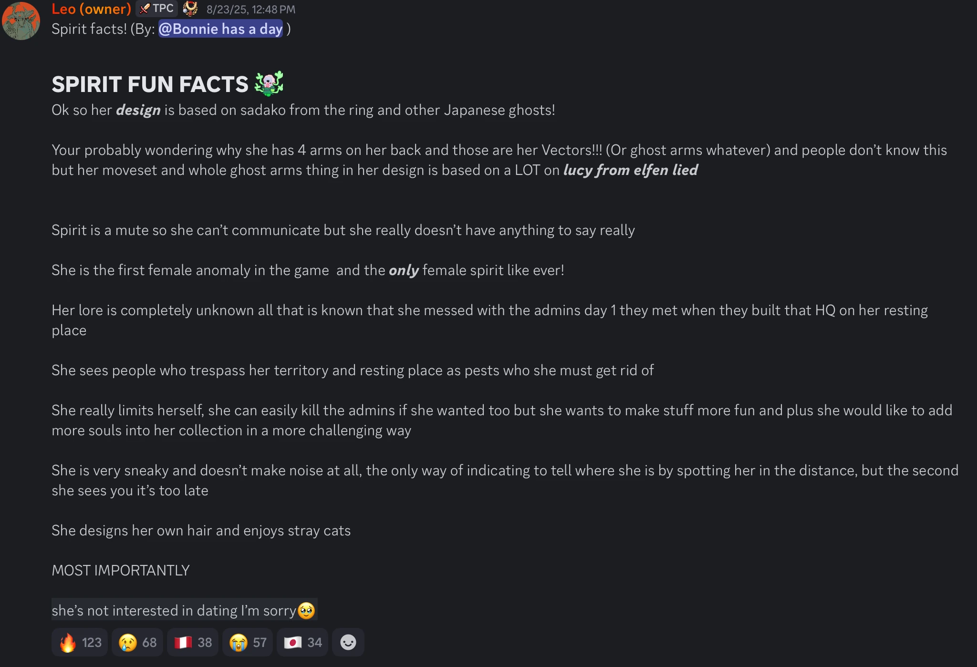
Task: Toggle the Japan flag reaction with 34
Action: click(x=302, y=642)
